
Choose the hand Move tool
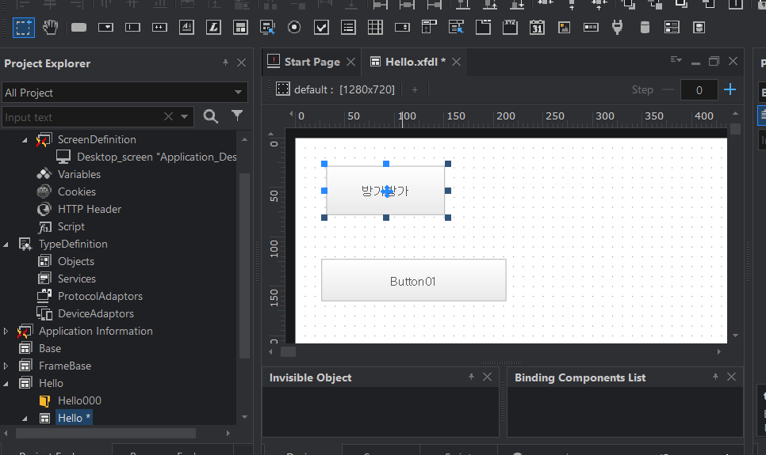click(x=50, y=28)
